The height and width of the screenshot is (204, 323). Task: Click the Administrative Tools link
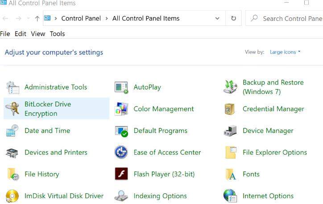coord(56,87)
